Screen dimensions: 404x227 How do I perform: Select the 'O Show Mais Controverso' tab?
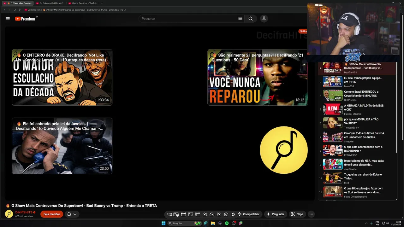coord(17,3)
